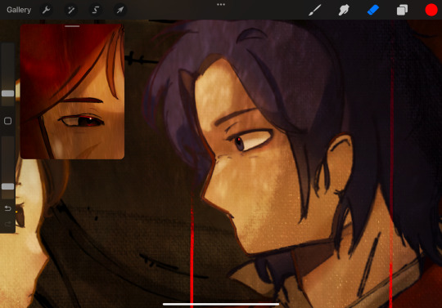Activate the Transform arrow tool

pyautogui.click(x=120, y=10)
